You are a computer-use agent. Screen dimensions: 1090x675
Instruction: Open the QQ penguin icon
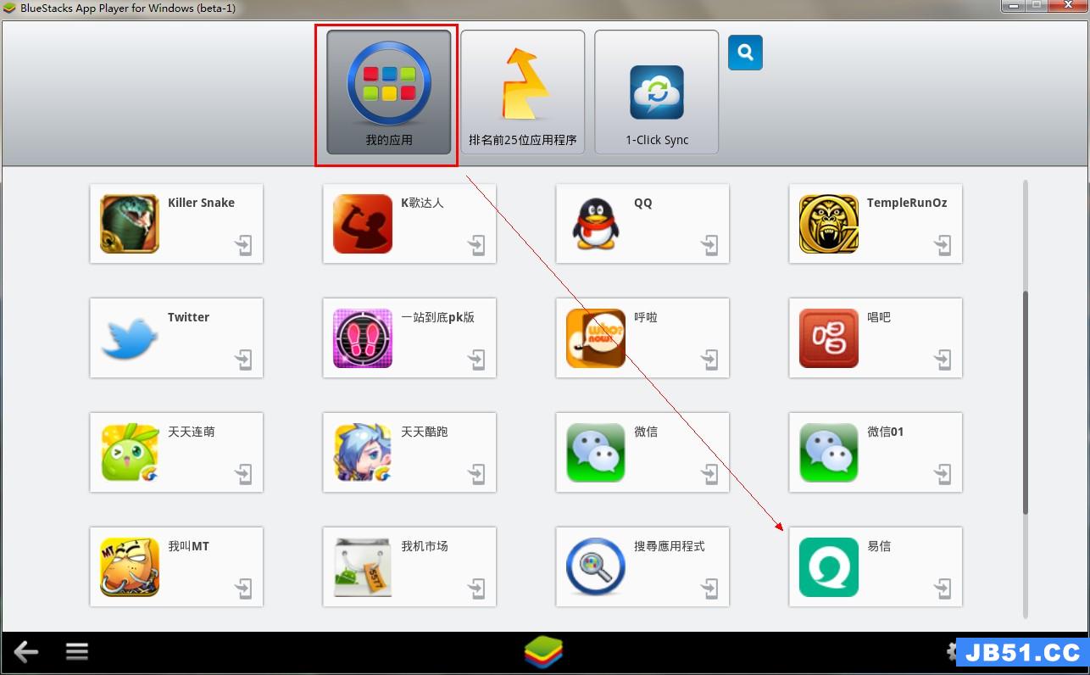click(x=596, y=224)
